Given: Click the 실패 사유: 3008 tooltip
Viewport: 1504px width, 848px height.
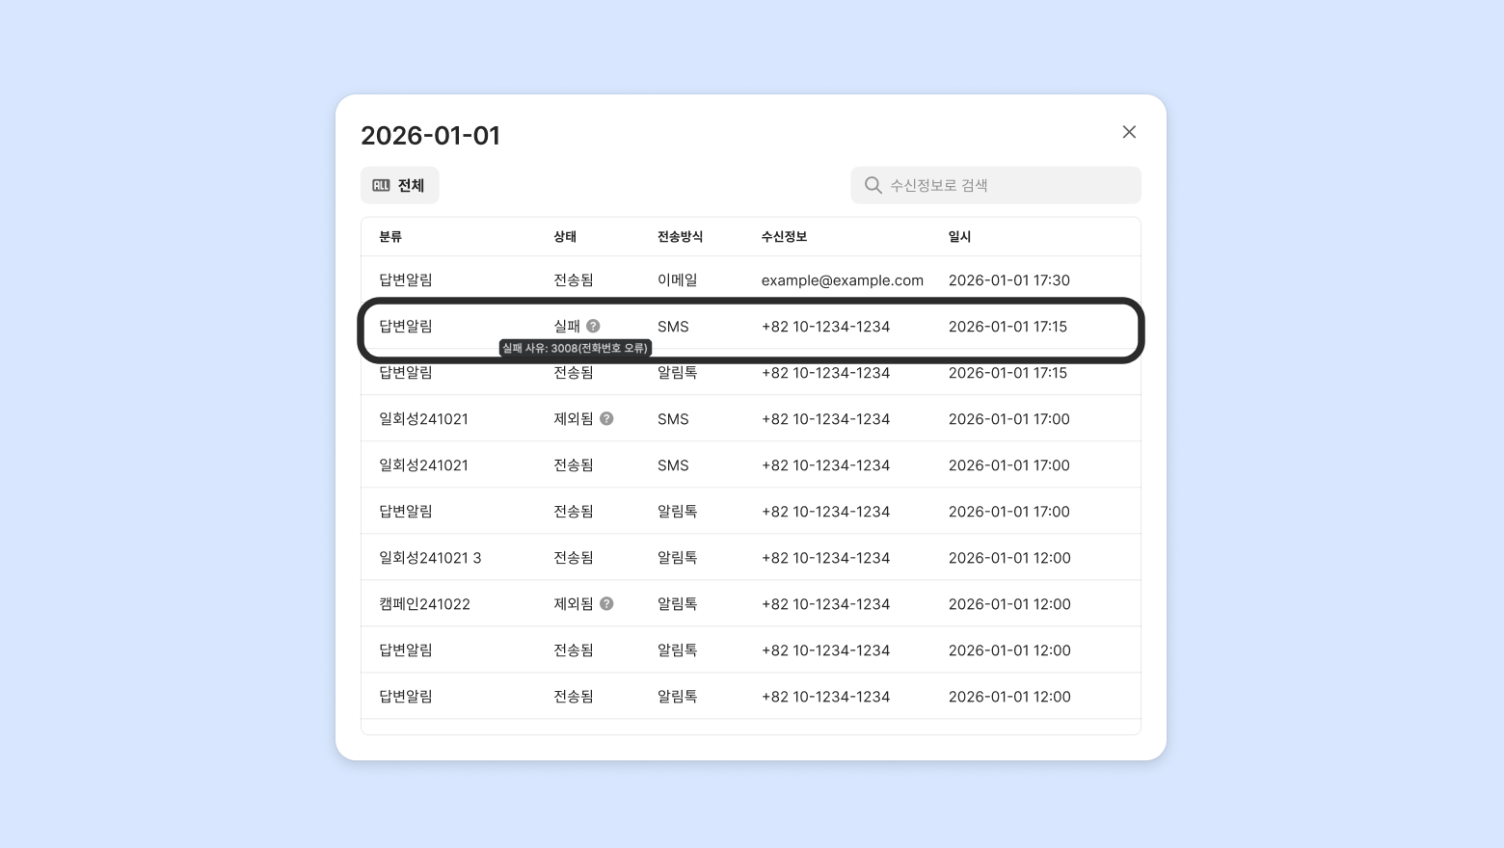Looking at the screenshot, I should [x=576, y=348].
